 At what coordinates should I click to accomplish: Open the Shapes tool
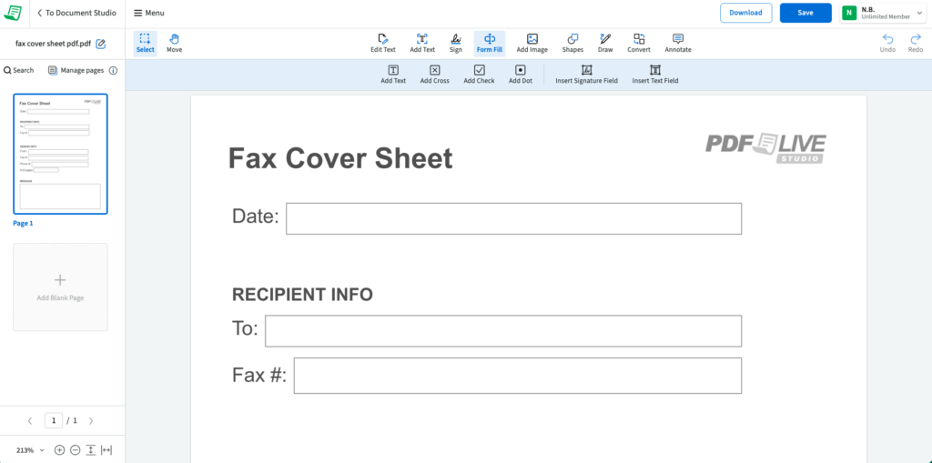[x=572, y=44]
